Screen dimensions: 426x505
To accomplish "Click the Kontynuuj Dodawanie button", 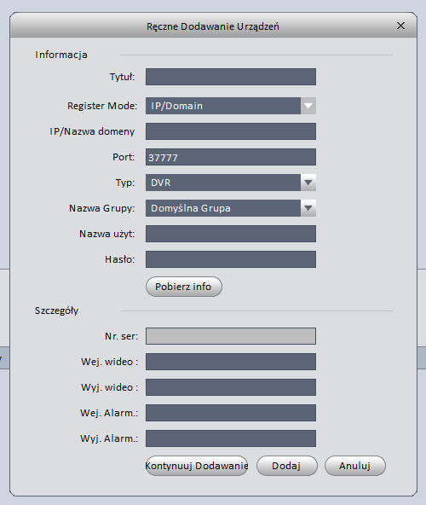I will tap(197, 466).
